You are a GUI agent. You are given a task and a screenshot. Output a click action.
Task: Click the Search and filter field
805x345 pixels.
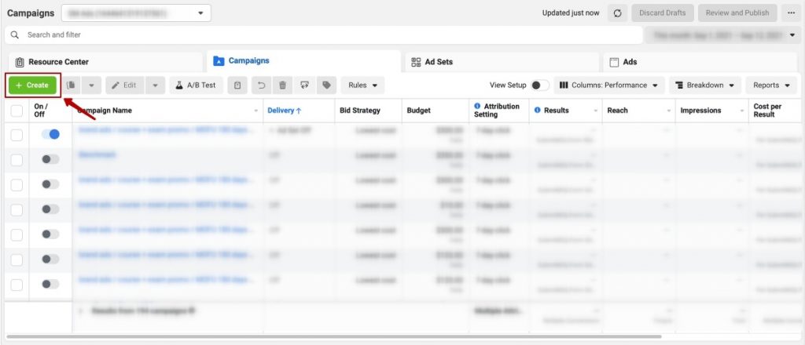[x=323, y=34]
